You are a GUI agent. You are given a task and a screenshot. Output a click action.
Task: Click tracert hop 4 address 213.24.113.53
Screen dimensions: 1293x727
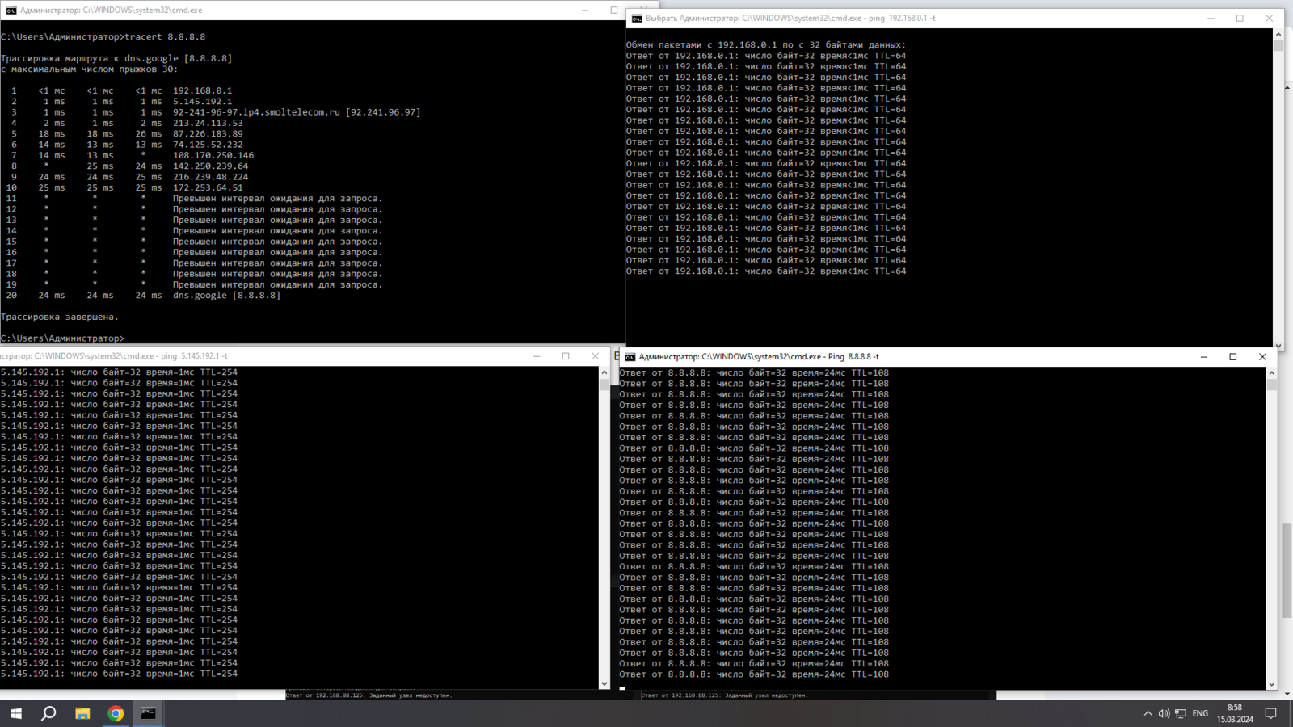(x=208, y=123)
